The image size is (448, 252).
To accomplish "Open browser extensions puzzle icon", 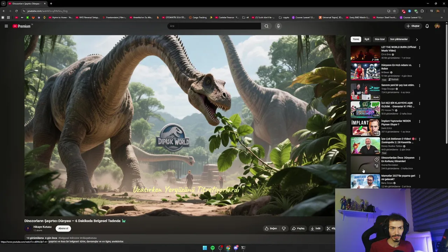I will 422,11.
